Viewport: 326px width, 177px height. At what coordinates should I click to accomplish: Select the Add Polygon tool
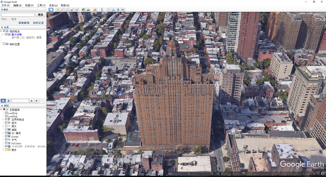click(62, 9)
